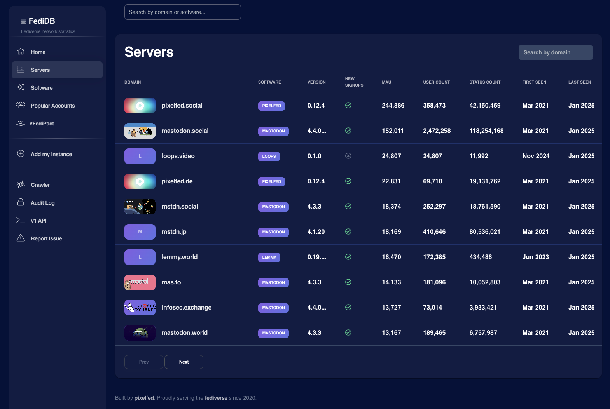This screenshot has width=610, height=409.
Task: Click the signup checkmark icon for mstdn.jp
Action: point(348,231)
